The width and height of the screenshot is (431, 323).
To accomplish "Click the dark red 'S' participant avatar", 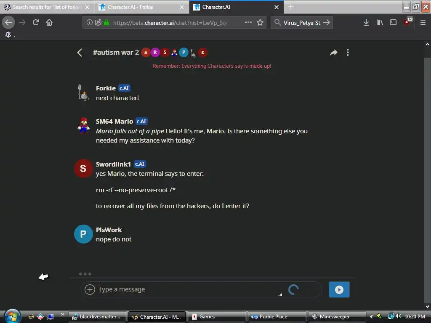I will tap(165, 53).
